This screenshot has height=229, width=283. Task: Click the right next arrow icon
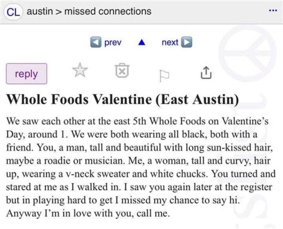(x=187, y=42)
